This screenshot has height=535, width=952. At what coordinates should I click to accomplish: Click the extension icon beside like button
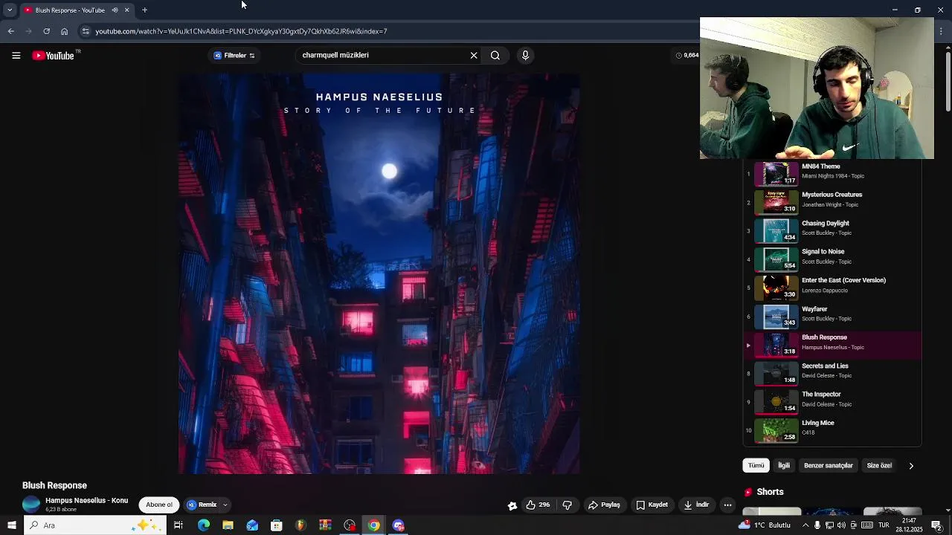[512, 505]
